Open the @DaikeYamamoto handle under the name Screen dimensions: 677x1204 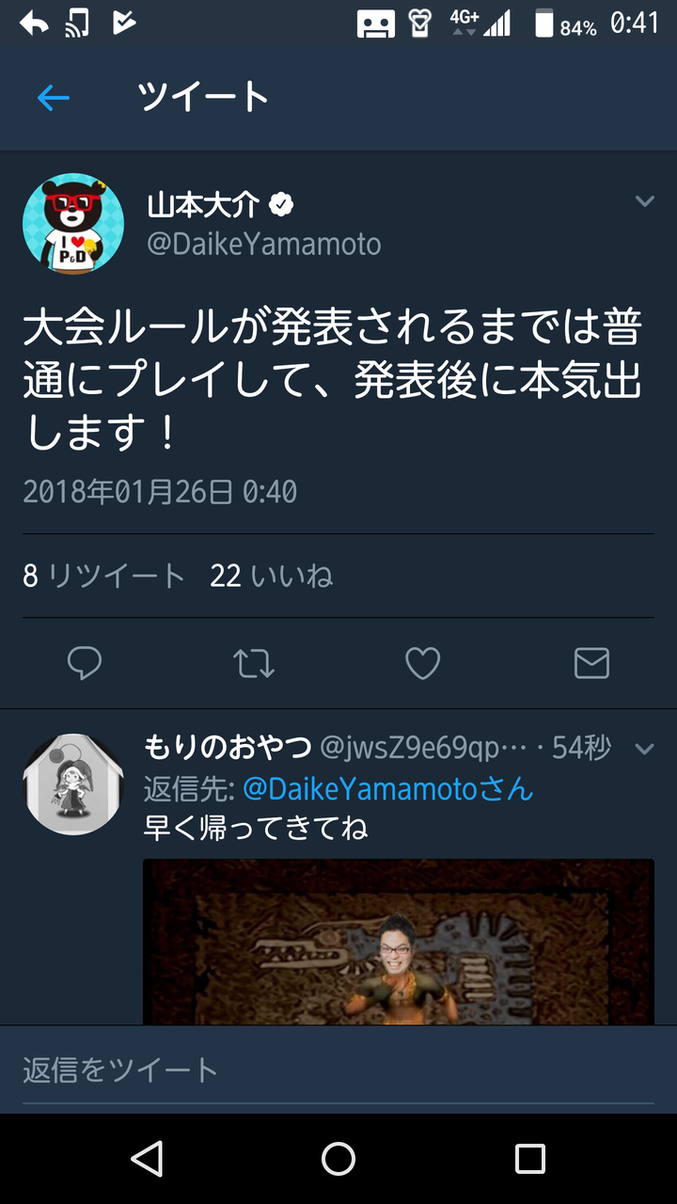point(264,245)
